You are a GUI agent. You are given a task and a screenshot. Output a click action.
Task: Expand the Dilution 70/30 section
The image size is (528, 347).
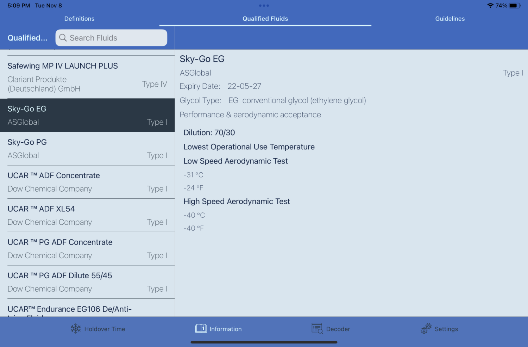pos(209,132)
